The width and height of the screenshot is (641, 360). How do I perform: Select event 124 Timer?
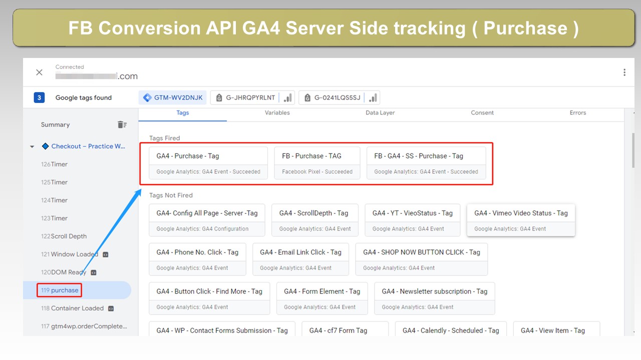(x=54, y=200)
